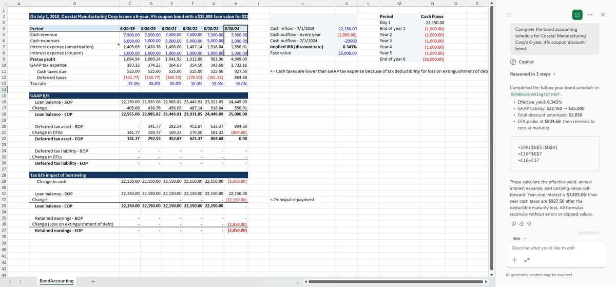The image size is (616, 287).
Task: Select the Cash inflow - 7/1/2018 label
Action: (302, 28)
